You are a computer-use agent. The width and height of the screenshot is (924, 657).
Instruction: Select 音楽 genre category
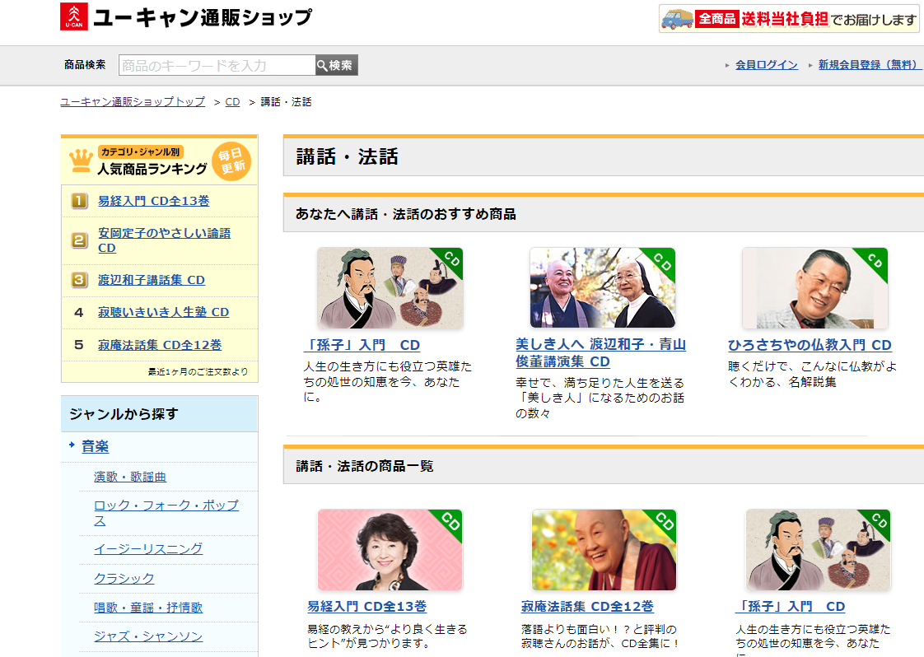[95, 446]
